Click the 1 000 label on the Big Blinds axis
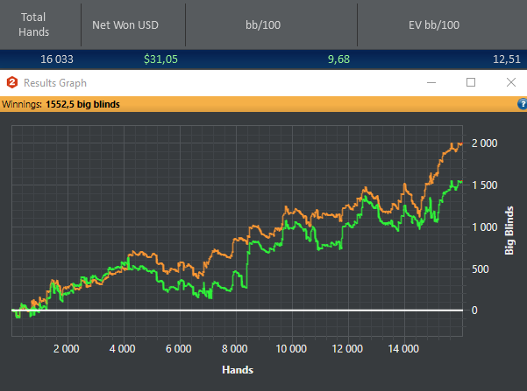Viewport: 527px width, 391px height. click(x=484, y=227)
